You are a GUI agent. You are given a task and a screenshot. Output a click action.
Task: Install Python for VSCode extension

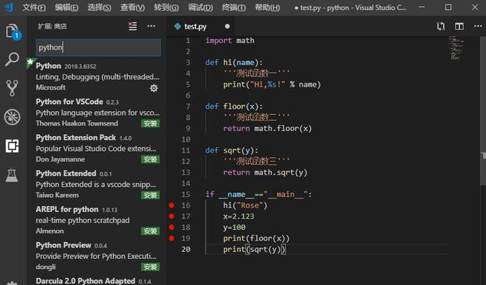[x=150, y=123]
